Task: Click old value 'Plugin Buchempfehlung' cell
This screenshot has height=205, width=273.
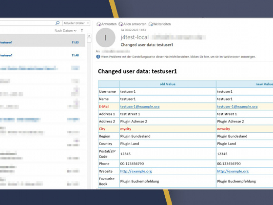Action: pyautogui.click(x=167, y=181)
